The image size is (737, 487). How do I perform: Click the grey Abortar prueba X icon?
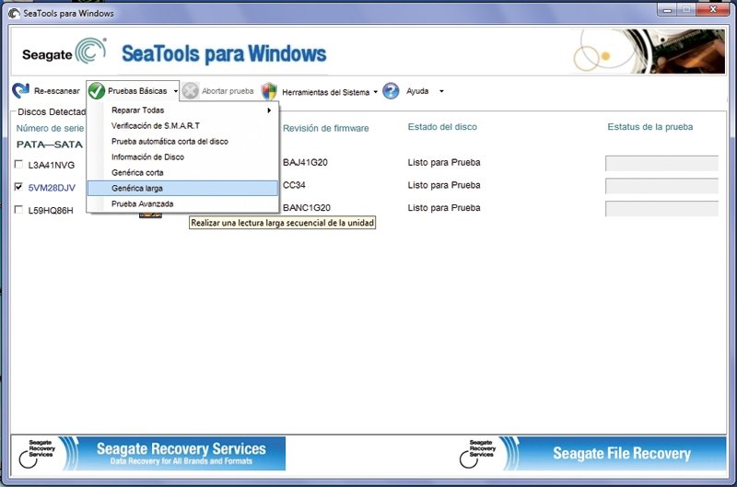click(x=191, y=91)
